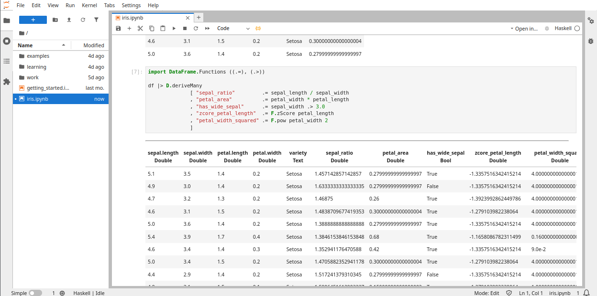Select the getting_started notebook file
The image size is (597, 296).
pos(61,88)
